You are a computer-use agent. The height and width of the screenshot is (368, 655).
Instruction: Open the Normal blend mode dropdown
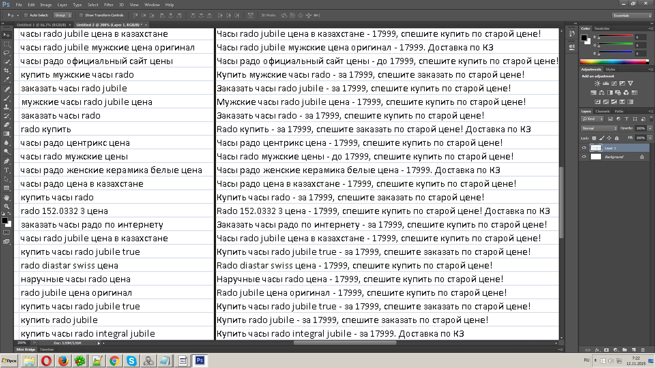[x=599, y=128]
